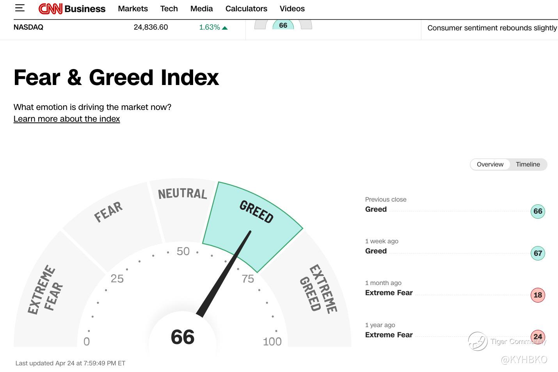Click the NASDAQ green up arrow
Viewport: 558px width, 372px height.
225,28
